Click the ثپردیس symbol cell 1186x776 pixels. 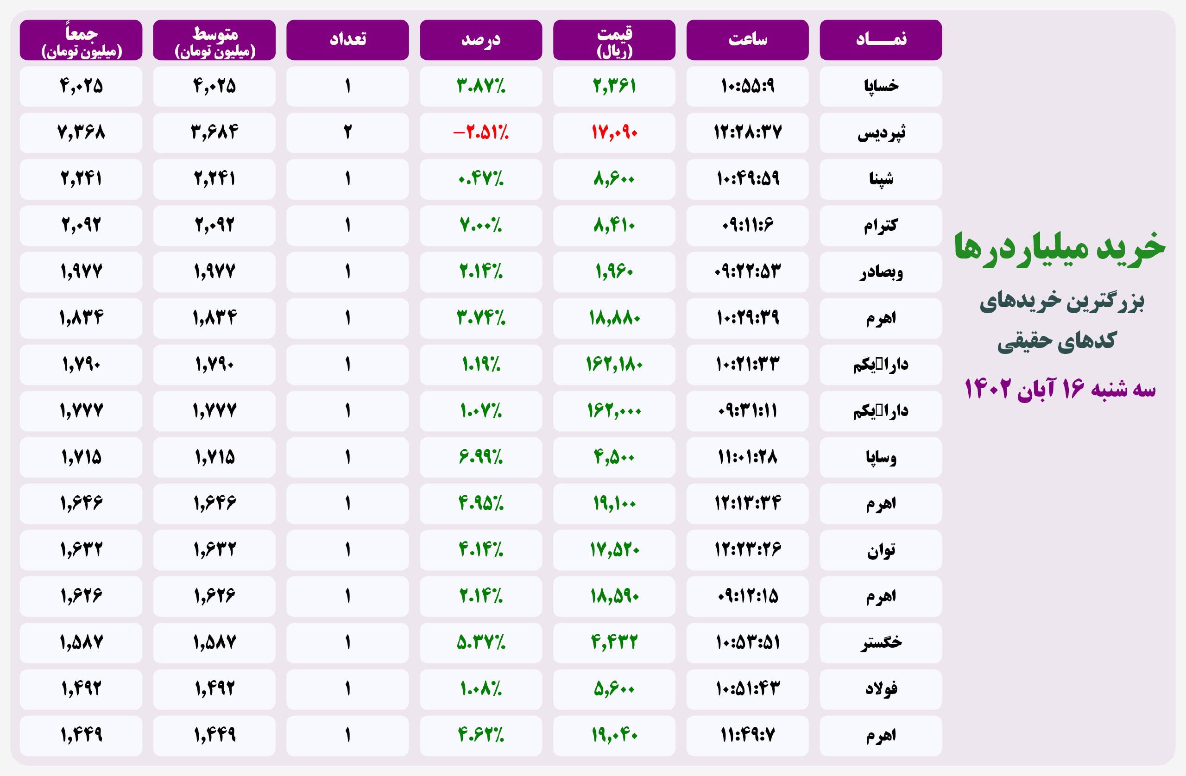pos(881,132)
